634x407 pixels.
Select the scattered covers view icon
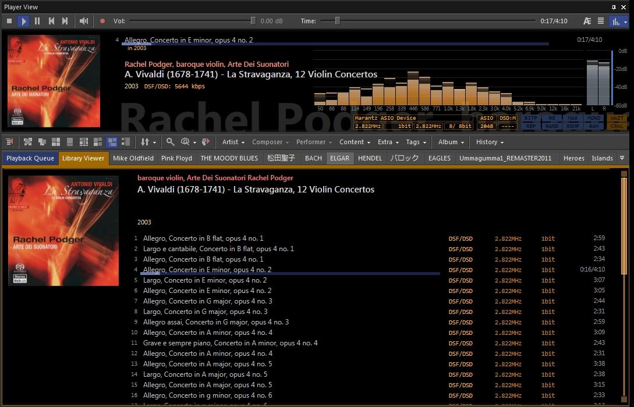click(x=27, y=142)
